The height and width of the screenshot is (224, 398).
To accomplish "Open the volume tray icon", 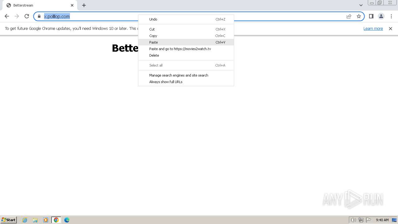I will tap(354, 220).
